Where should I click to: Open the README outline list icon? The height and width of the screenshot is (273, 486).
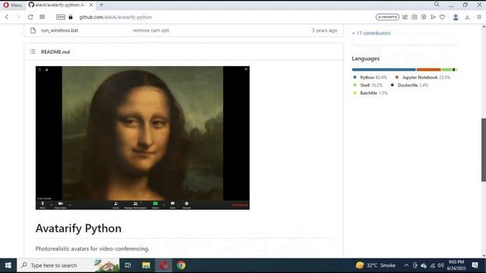coord(33,52)
